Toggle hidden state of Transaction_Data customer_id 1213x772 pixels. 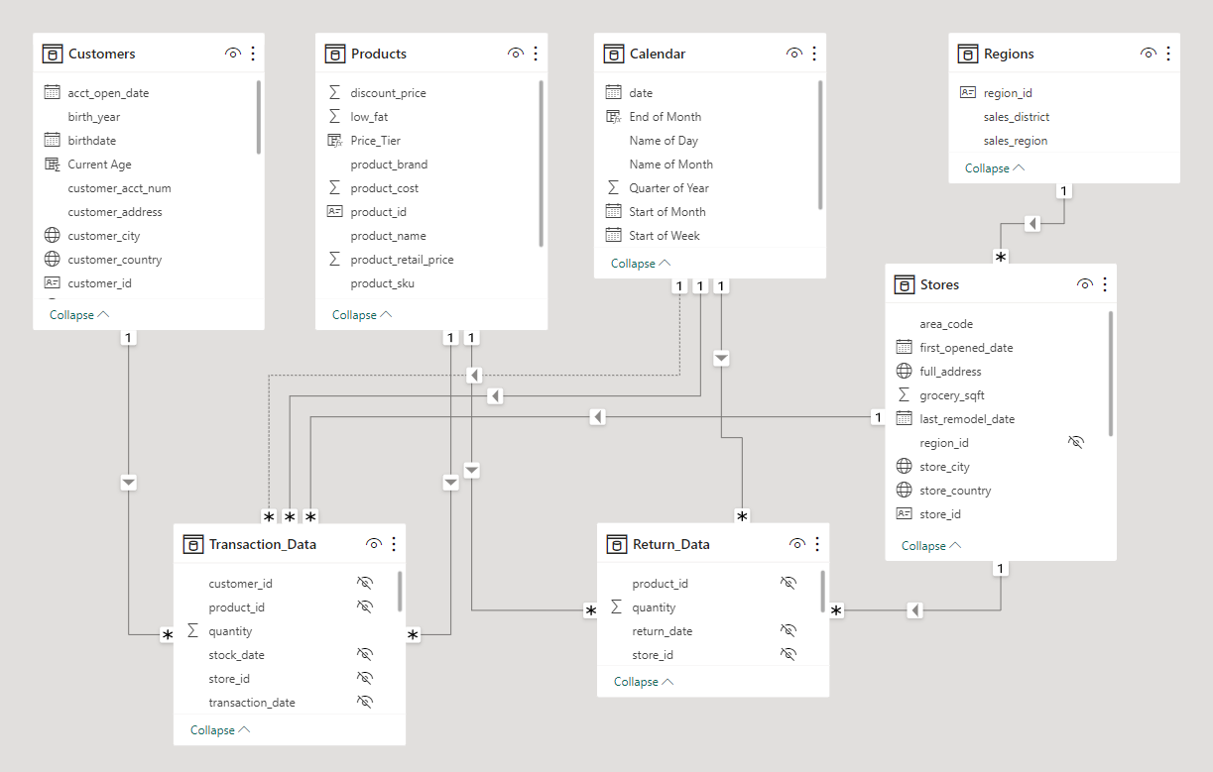364,584
